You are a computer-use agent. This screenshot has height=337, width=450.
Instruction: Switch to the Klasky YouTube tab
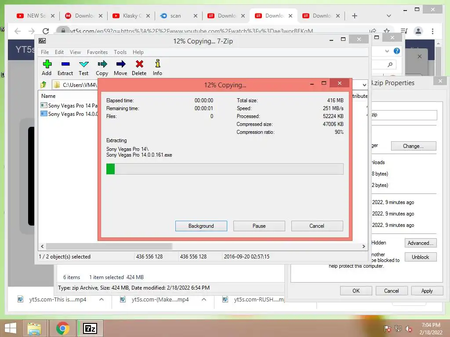pos(131,16)
